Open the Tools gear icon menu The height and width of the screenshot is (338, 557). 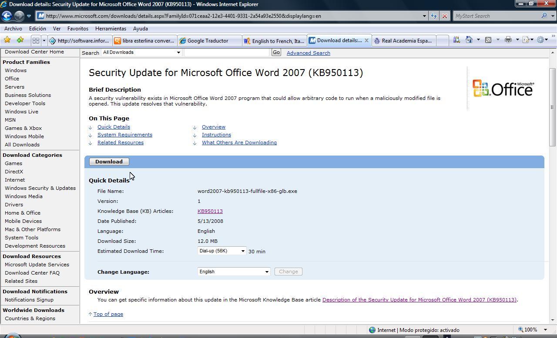pos(540,40)
